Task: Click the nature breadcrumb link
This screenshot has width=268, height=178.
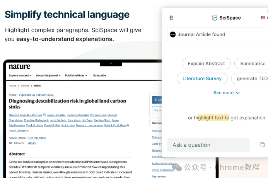Action: point(12,86)
